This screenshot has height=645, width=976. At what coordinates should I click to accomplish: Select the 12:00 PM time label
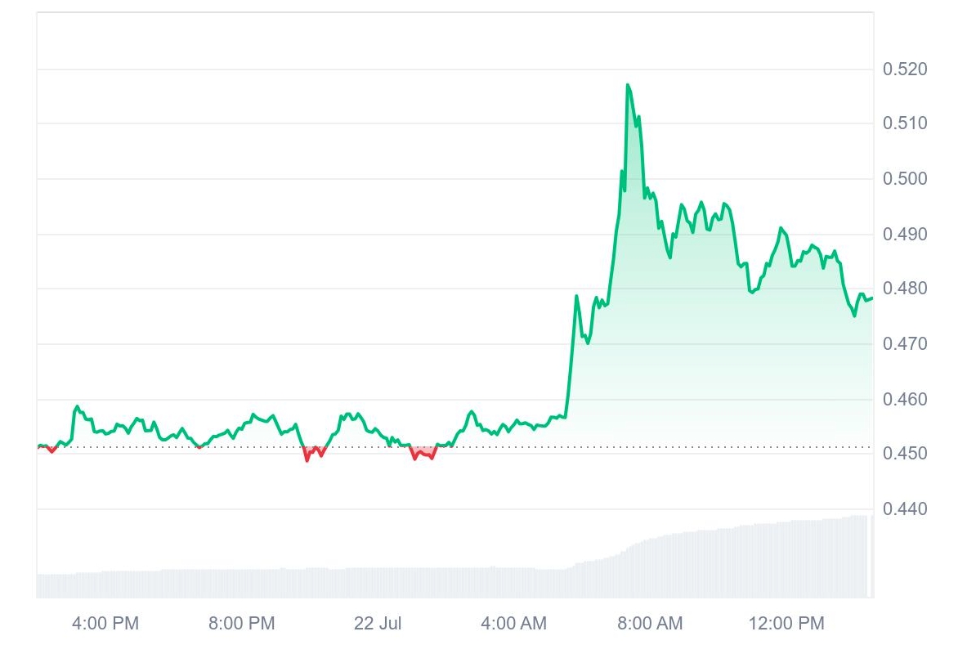point(786,624)
